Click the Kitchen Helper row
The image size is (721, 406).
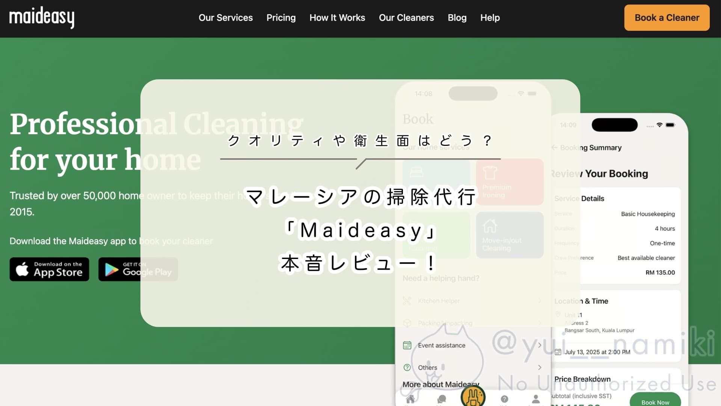click(473, 301)
